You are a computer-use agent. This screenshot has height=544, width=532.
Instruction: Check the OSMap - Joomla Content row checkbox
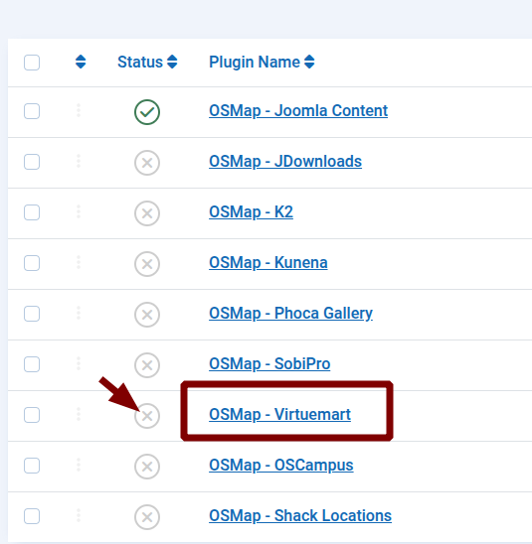point(32,111)
